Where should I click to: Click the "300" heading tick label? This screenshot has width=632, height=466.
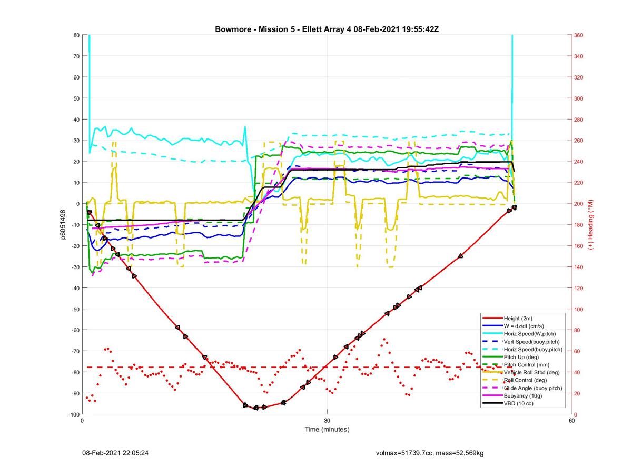click(x=579, y=98)
